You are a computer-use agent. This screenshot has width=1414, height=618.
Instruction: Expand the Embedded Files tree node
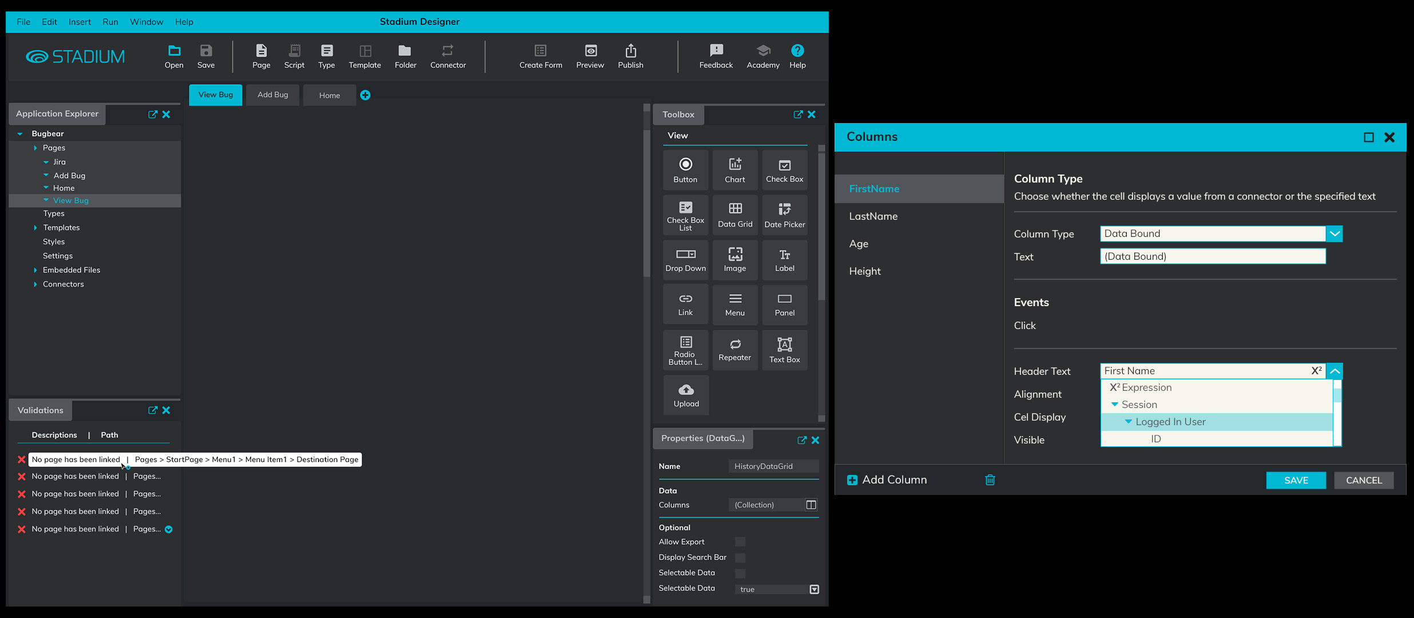(x=35, y=270)
